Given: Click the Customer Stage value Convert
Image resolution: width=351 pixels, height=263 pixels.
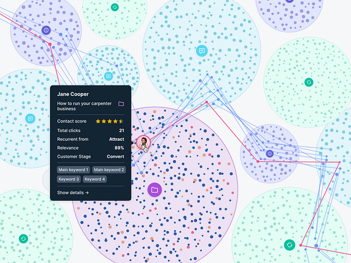Looking at the screenshot, I should (115, 157).
